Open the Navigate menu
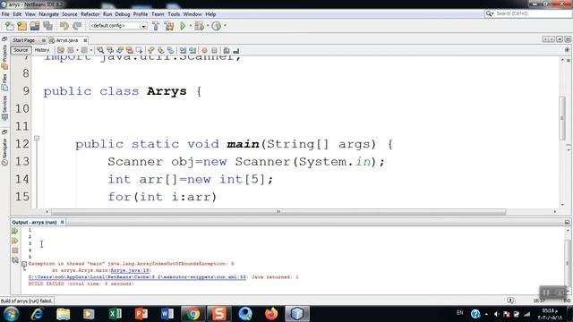This screenshot has width=573, height=322. pyautogui.click(x=48, y=14)
